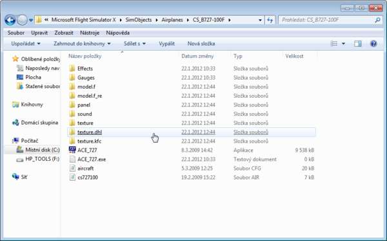Select the ACE_727 application icon

[x=72, y=150]
